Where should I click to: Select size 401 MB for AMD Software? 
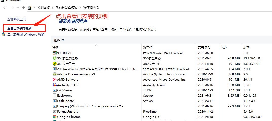(234, 80)
